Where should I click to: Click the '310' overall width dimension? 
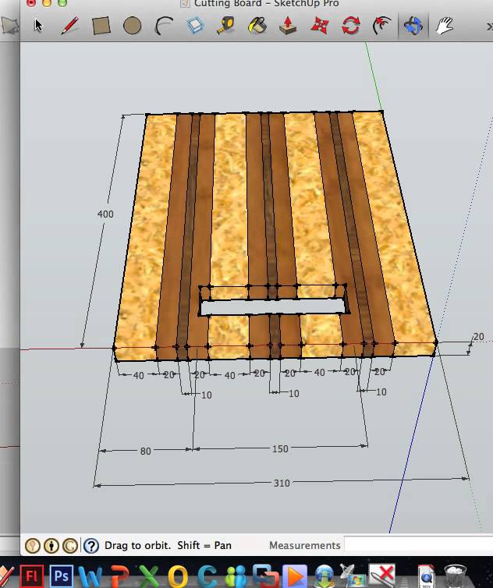(282, 483)
